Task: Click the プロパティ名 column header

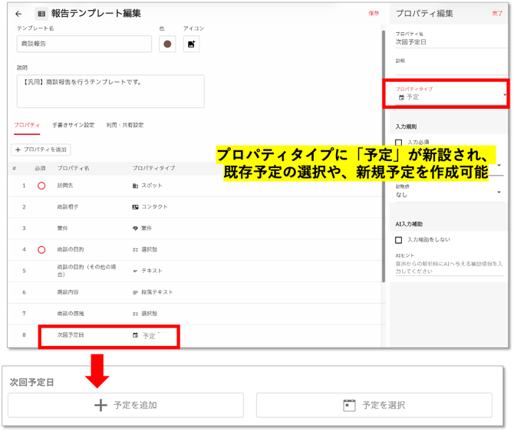Action: tap(73, 168)
